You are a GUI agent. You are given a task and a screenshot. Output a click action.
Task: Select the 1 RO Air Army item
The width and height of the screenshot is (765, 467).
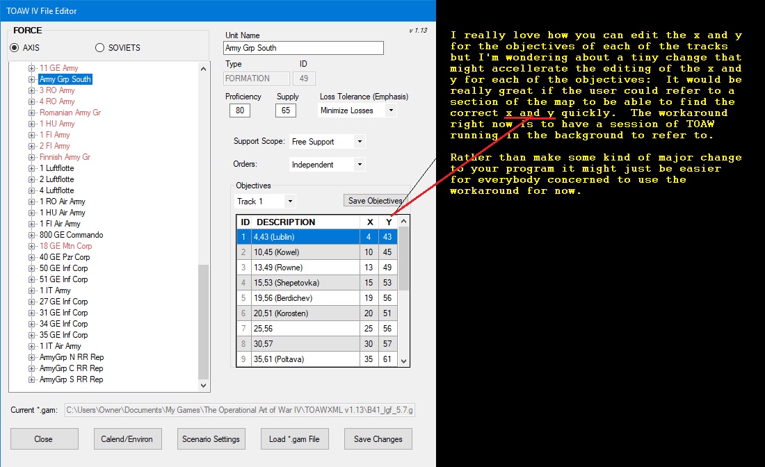pyautogui.click(x=63, y=202)
